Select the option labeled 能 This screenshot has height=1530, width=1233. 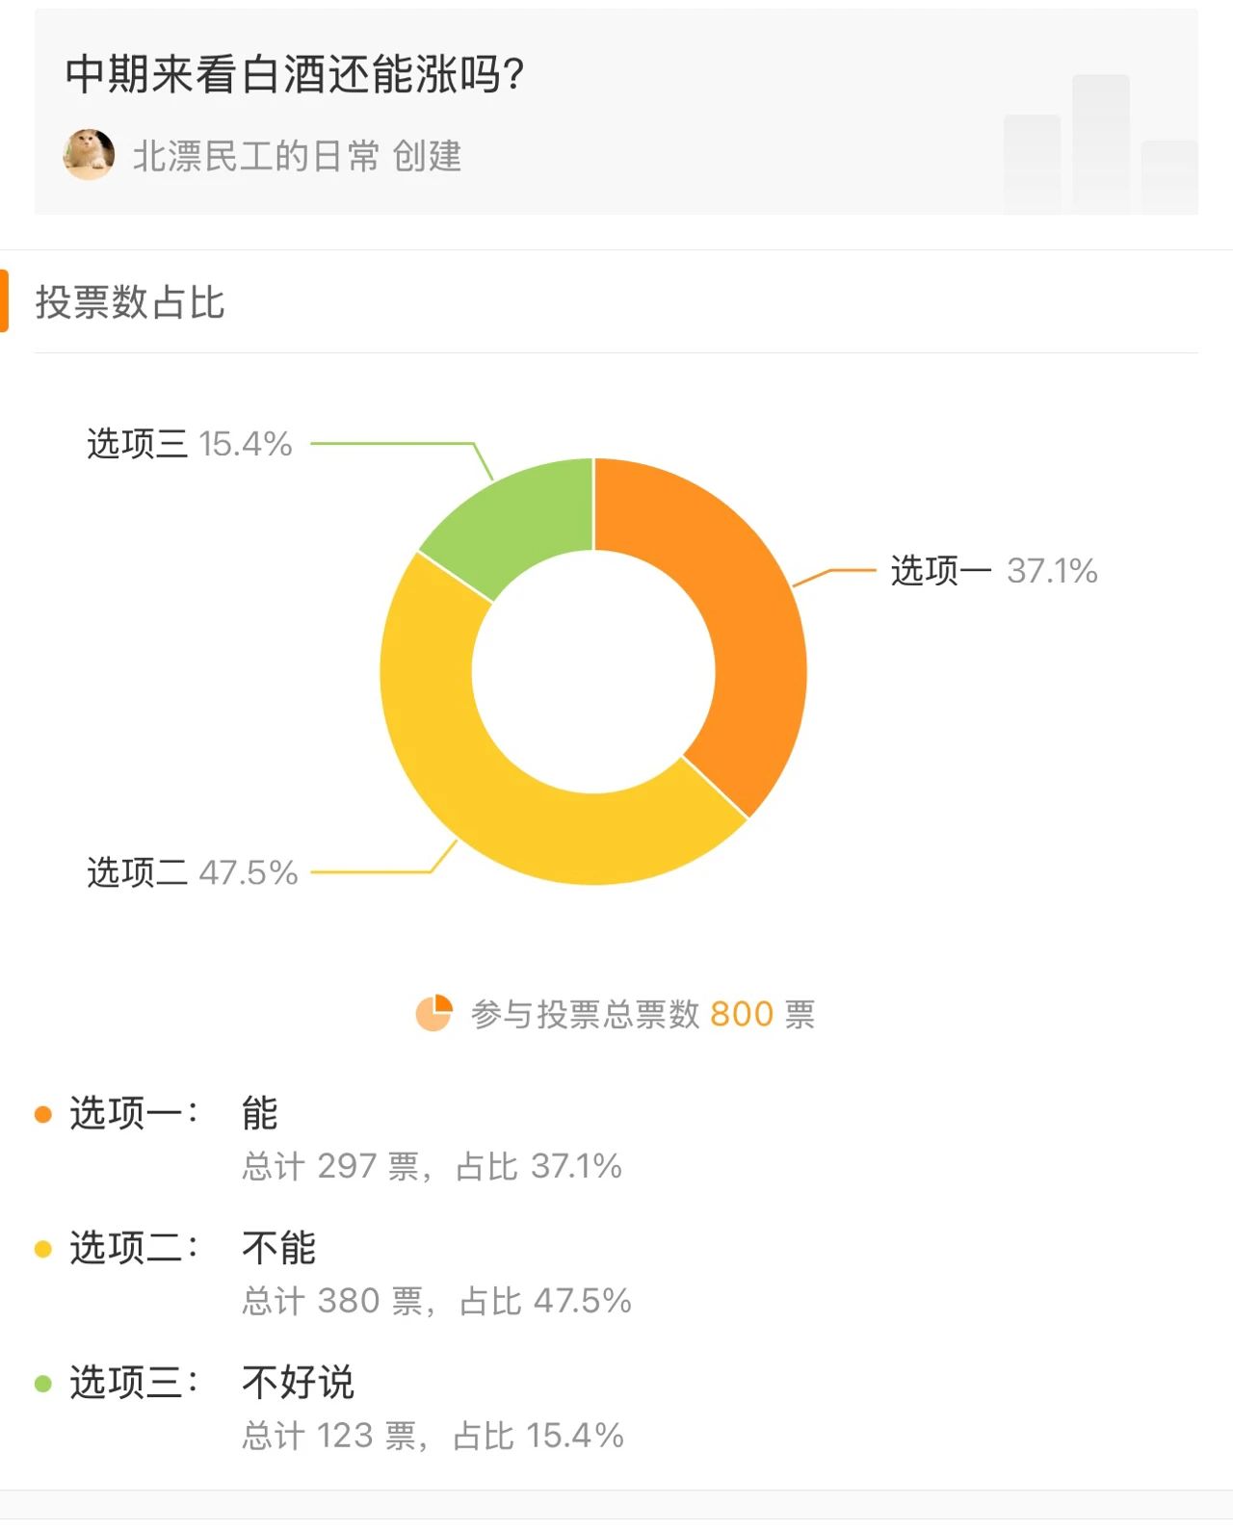tap(260, 1113)
